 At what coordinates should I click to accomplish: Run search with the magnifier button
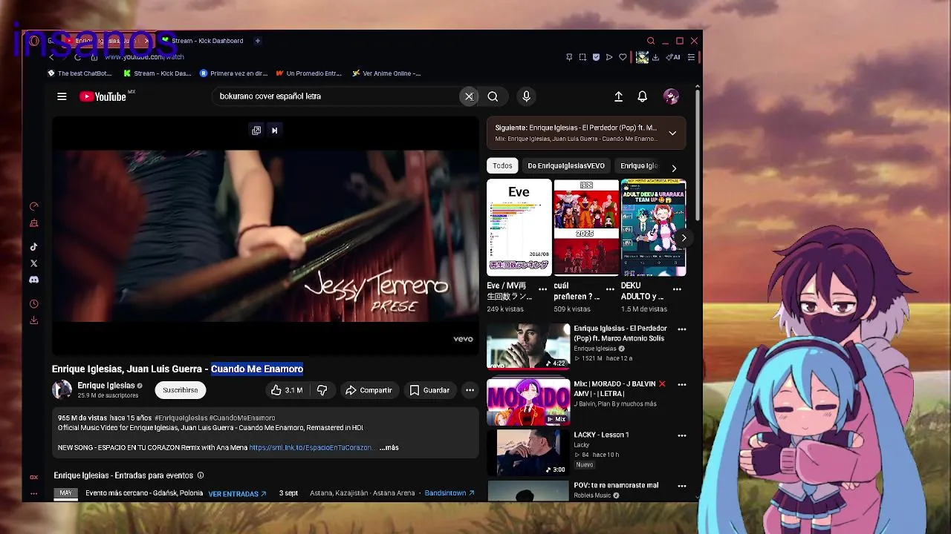point(493,96)
